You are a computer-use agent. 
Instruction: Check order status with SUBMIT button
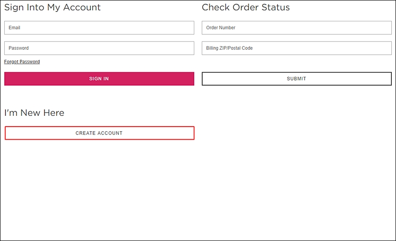coord(296,79)
